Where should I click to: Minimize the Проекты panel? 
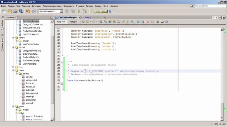point(51,17)
